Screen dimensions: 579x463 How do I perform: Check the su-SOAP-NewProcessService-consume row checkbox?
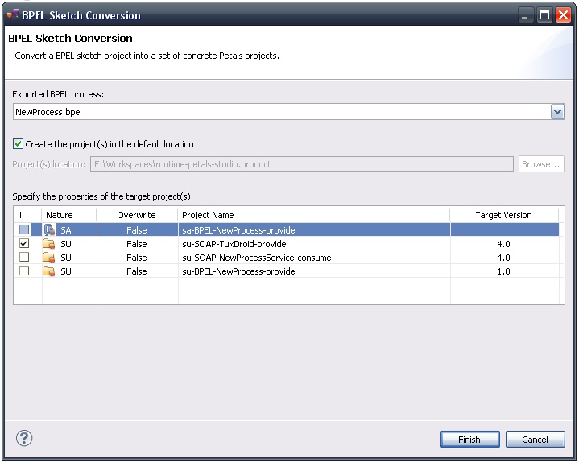tap(24, 258)
